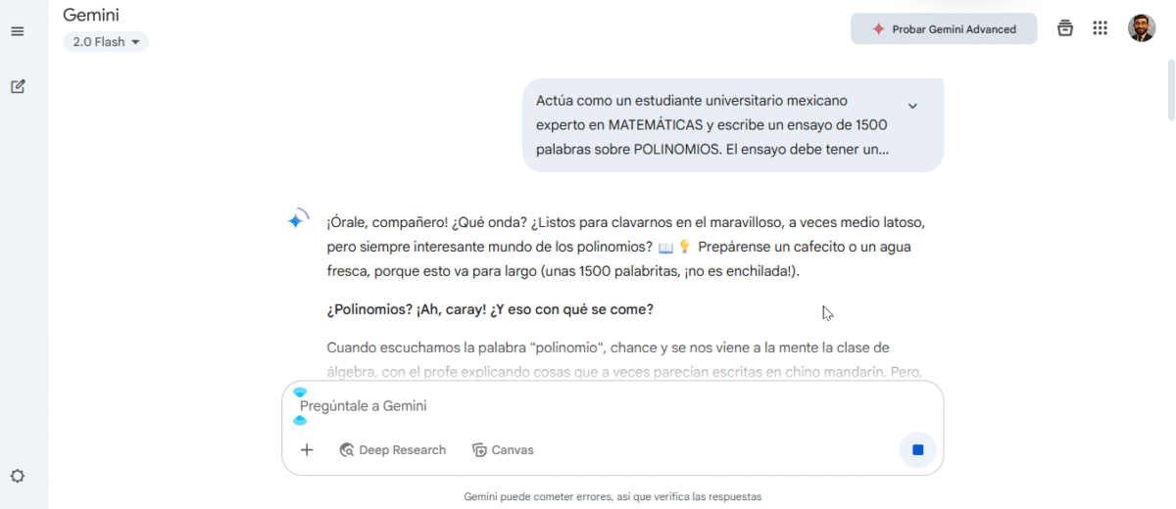Click the user prompt message bubble
Image resolution: width=1176 pixels, height=509 pixels.
712,125
